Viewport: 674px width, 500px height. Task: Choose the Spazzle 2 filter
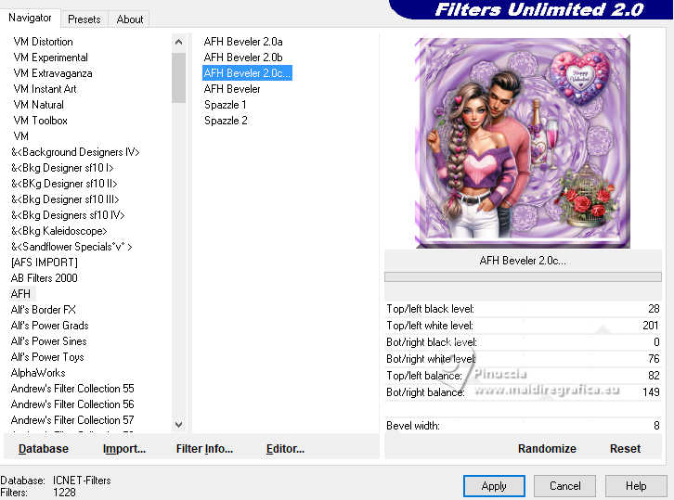(226, 121)
